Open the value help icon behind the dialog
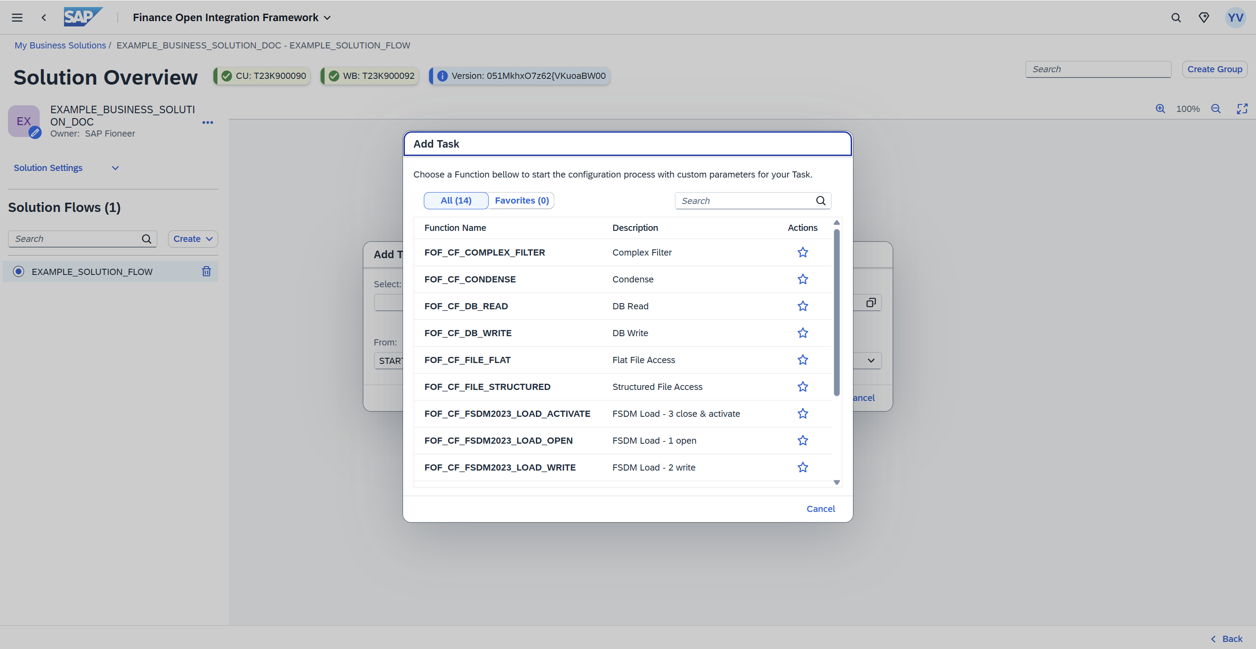Viewport: 1256px width, 649px height. [871, 303]
